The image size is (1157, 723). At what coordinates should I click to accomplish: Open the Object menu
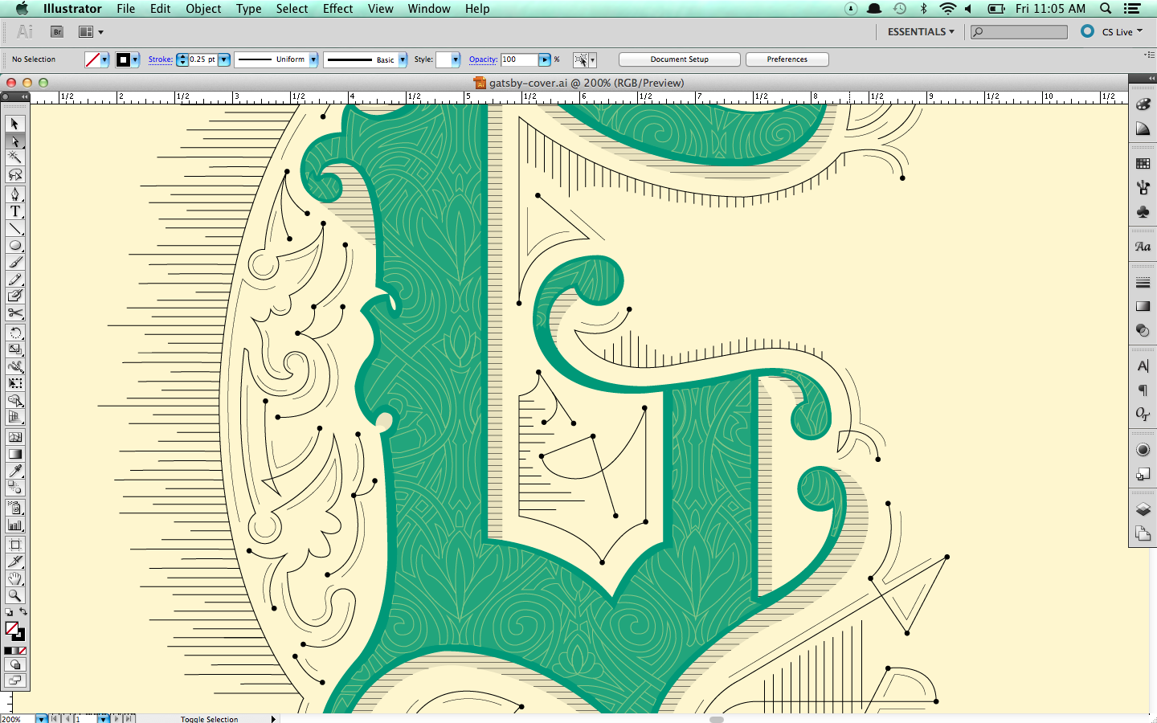coord(203,9)
